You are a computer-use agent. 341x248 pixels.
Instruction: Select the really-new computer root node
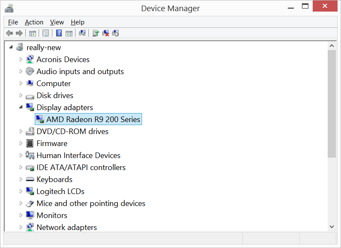click(x=43, y=48)
